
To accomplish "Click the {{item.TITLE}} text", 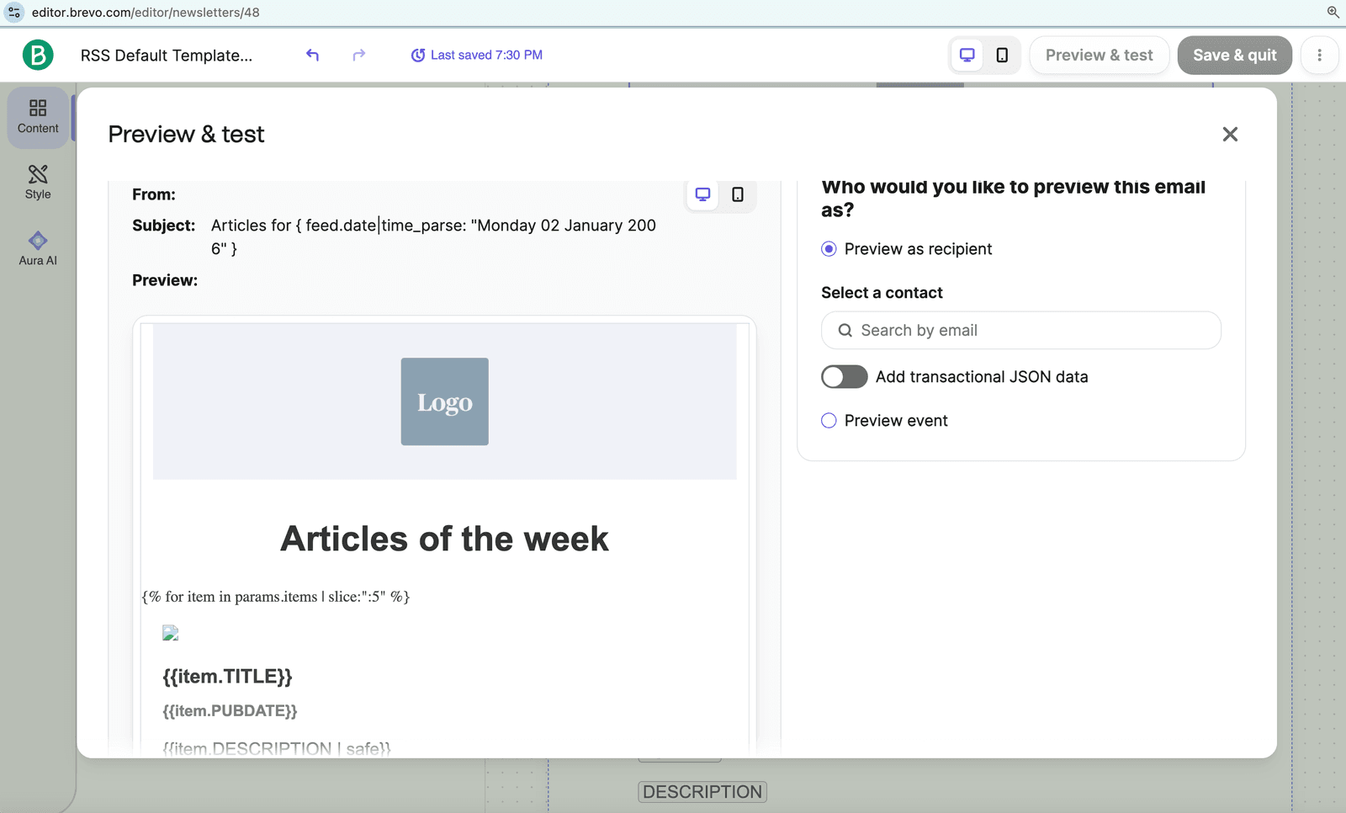I will (x=227, y=677).
